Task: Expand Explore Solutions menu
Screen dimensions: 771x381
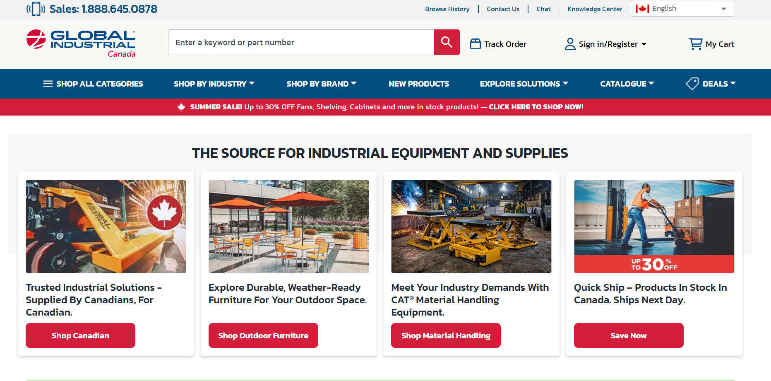Action: click(x=524, y=84)
